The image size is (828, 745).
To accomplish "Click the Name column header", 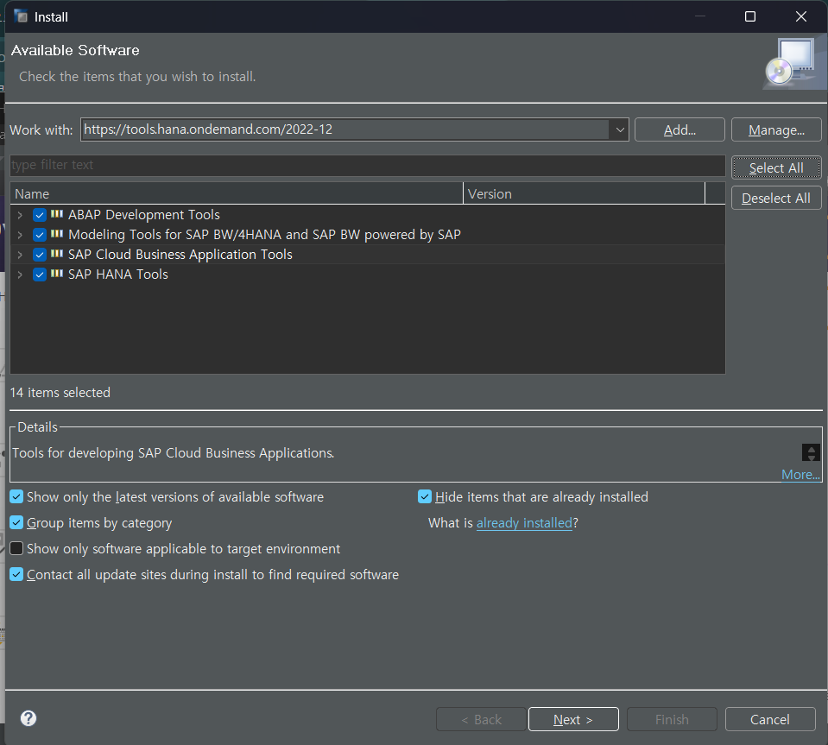I will (237, 193).
